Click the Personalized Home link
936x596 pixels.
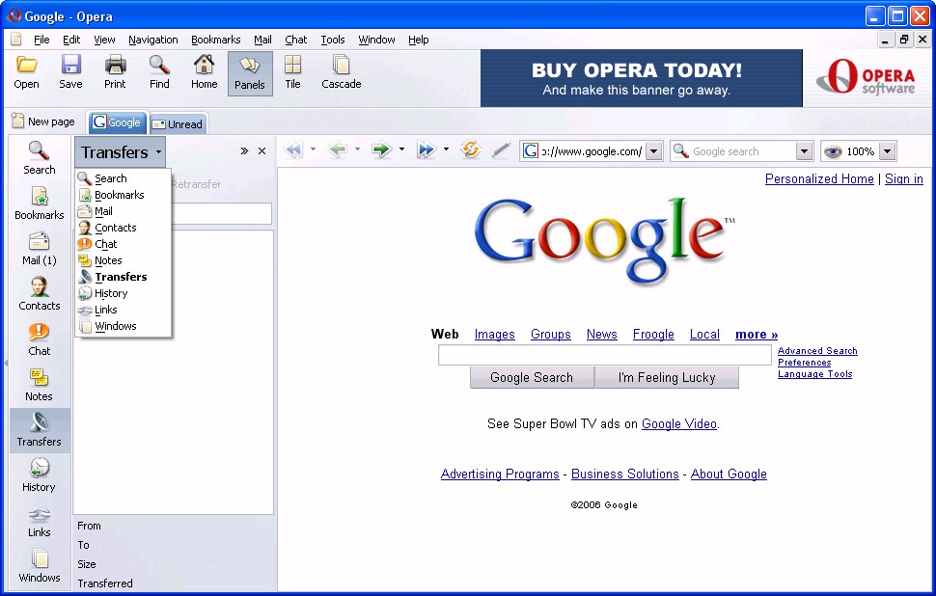[819, 179]
